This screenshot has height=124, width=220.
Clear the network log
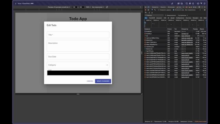[x=148, y=10]
